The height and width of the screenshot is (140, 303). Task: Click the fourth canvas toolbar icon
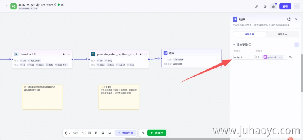(109, 133)
